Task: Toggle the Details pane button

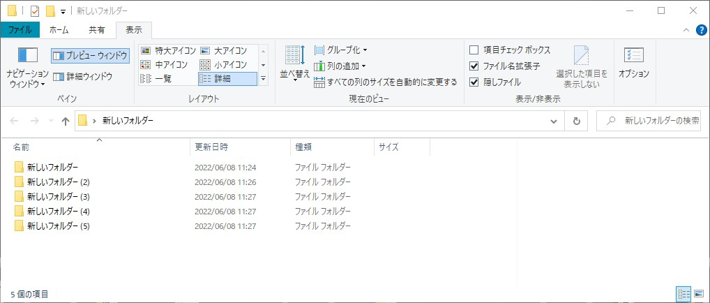Action: (x=83, y=76)
